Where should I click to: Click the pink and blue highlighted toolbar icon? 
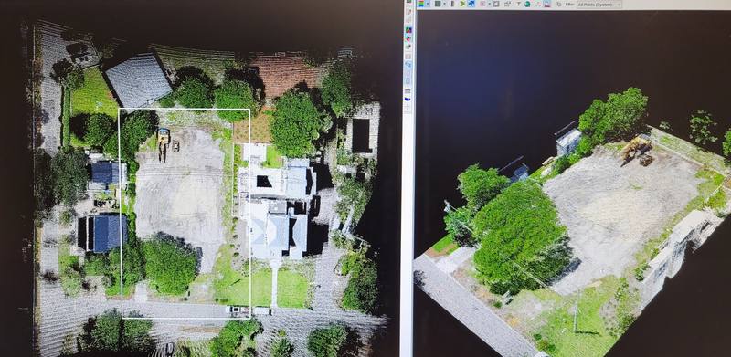546,4
